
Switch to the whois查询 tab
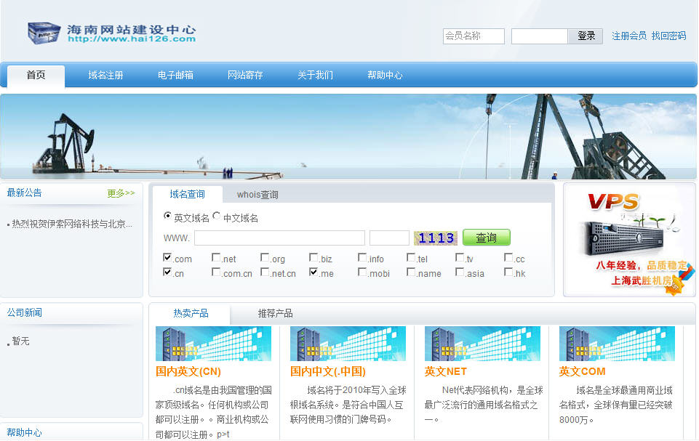pos(257,195)
